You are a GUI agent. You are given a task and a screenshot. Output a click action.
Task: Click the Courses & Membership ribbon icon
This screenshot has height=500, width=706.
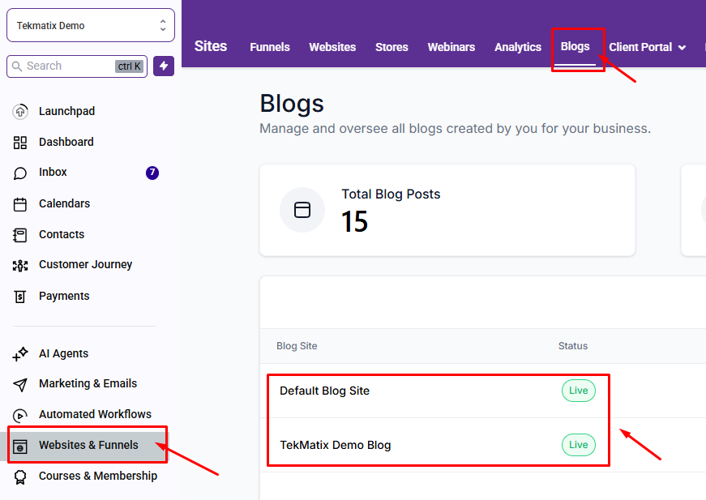[x=20, y=477]
